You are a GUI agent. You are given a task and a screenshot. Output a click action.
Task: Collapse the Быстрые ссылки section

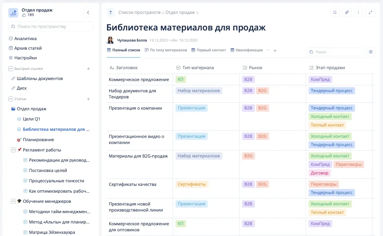coord(11,69)
